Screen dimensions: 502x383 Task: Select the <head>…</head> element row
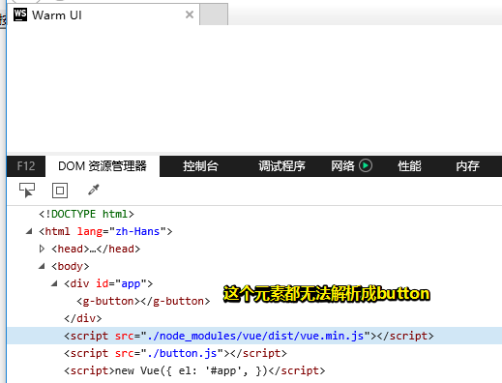[96, 249]
